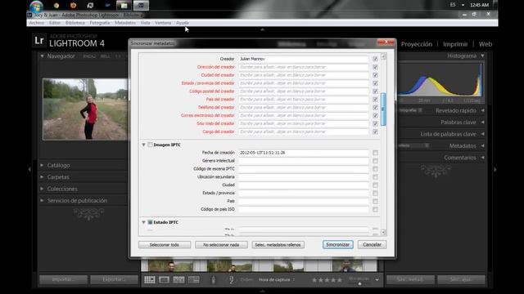Switch to the Proyección module
The width and height of the screenshot is (524, 294).
coord(417,44)
